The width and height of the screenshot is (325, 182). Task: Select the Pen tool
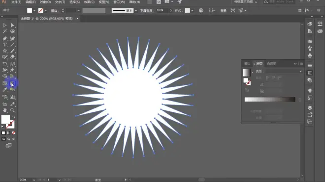coord(4,38)
